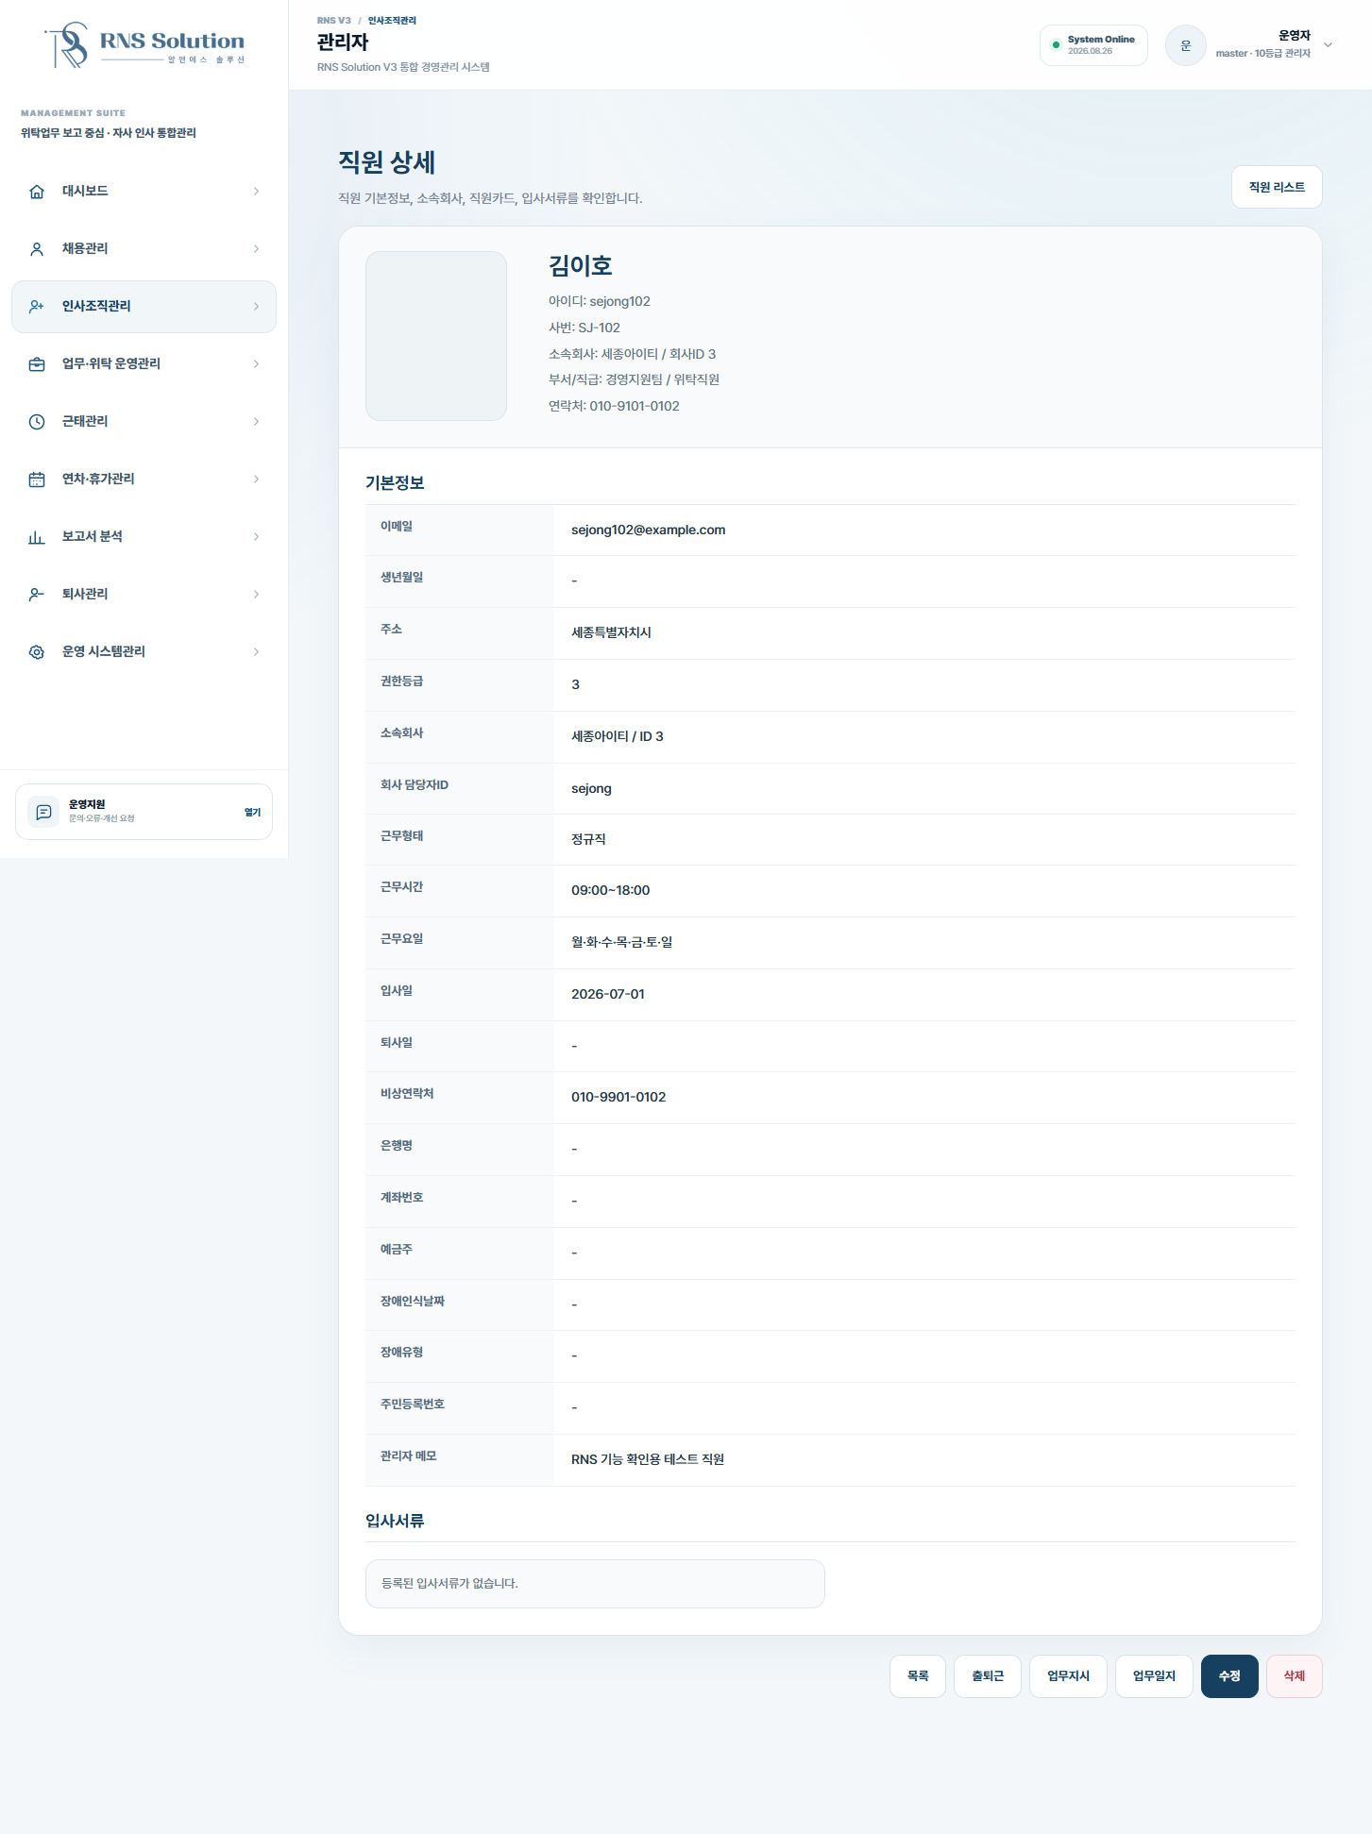Click the dark 수정 button
1372x1834 pixels.
coord(1229,1676)
